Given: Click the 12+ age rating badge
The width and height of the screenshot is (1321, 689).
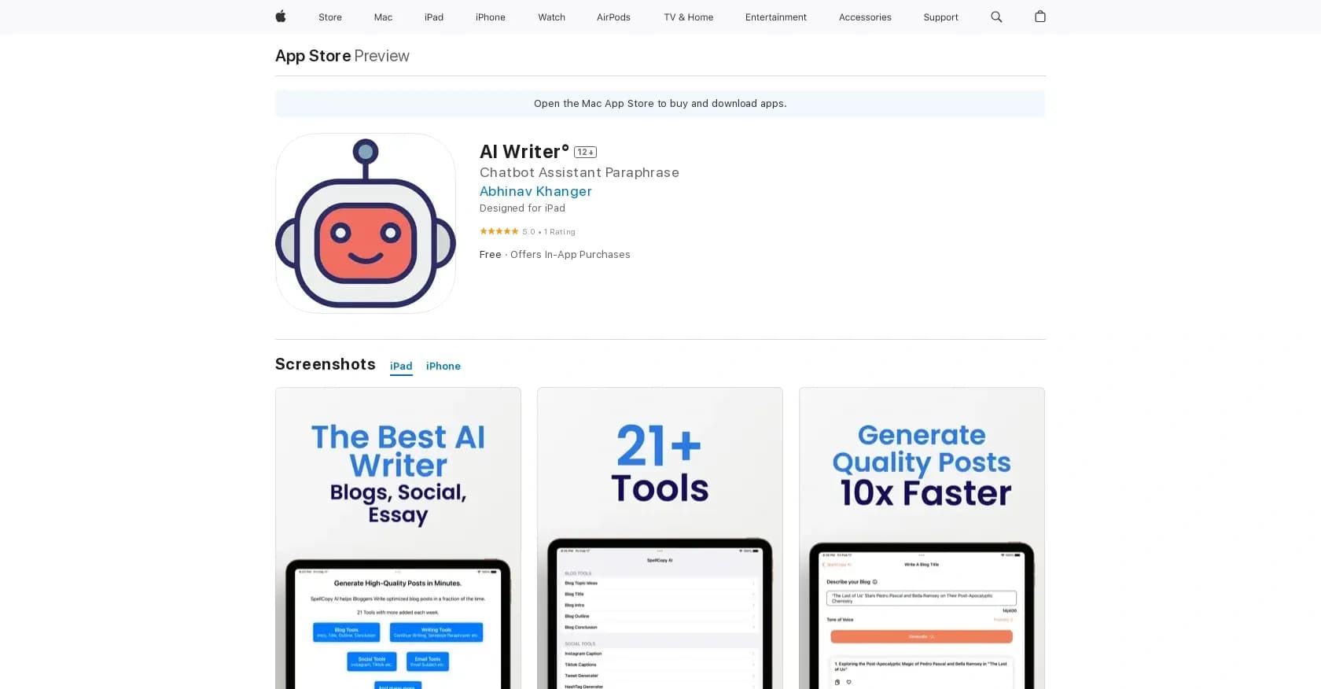Looking at the screenshot, I should point(585,152).
